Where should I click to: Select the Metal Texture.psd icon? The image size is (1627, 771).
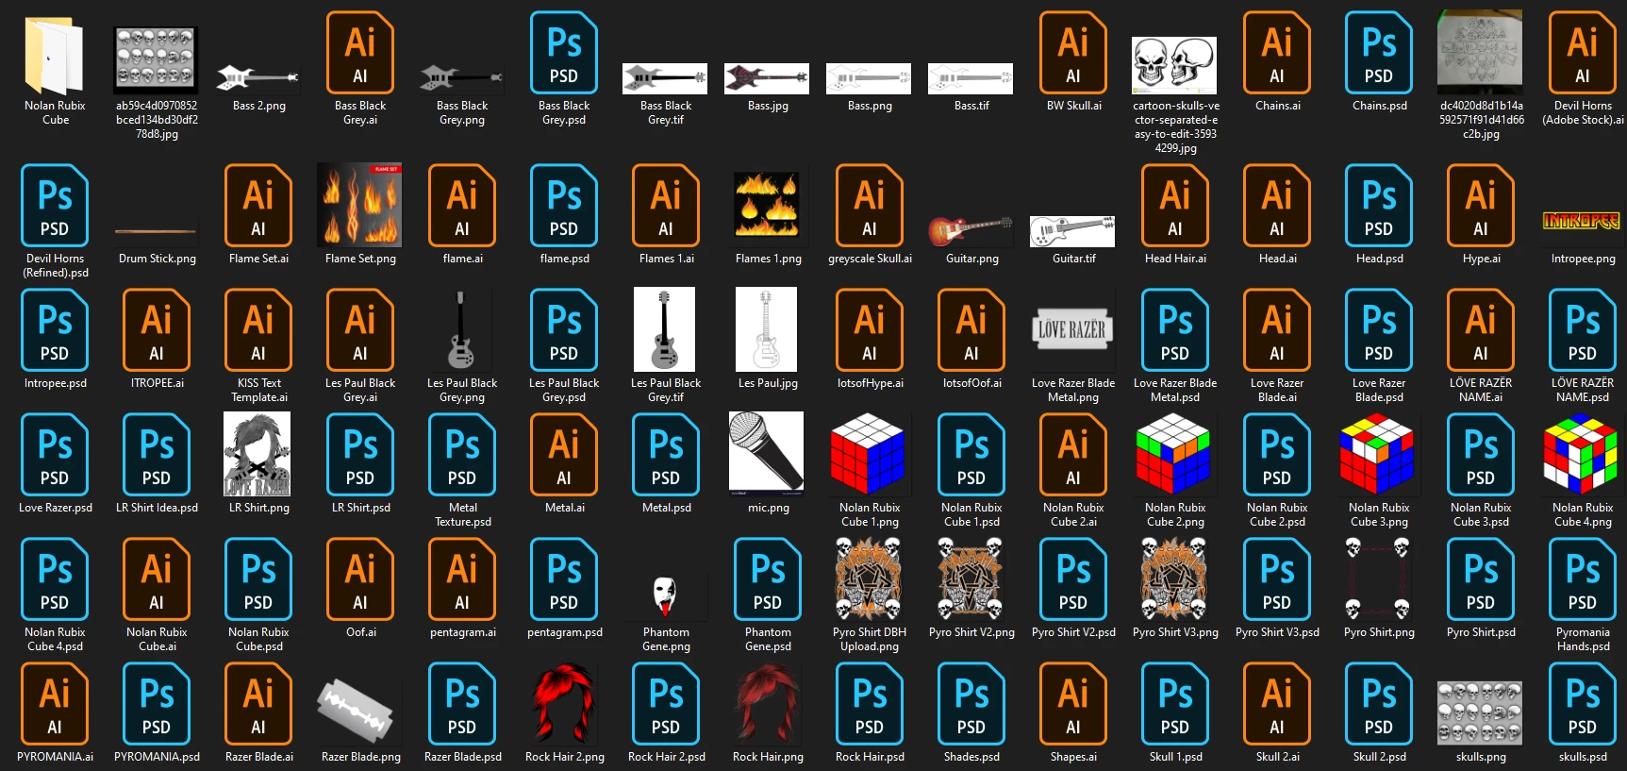pos(462,455)
